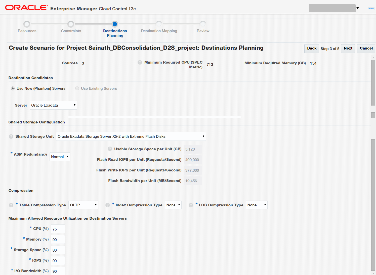The width and height of the screenshot is (376, 275).
Task: Click the Back button
Action: [x=312, y=49]
